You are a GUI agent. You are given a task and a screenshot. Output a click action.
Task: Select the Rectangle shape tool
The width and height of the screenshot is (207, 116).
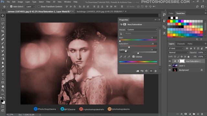3,82
